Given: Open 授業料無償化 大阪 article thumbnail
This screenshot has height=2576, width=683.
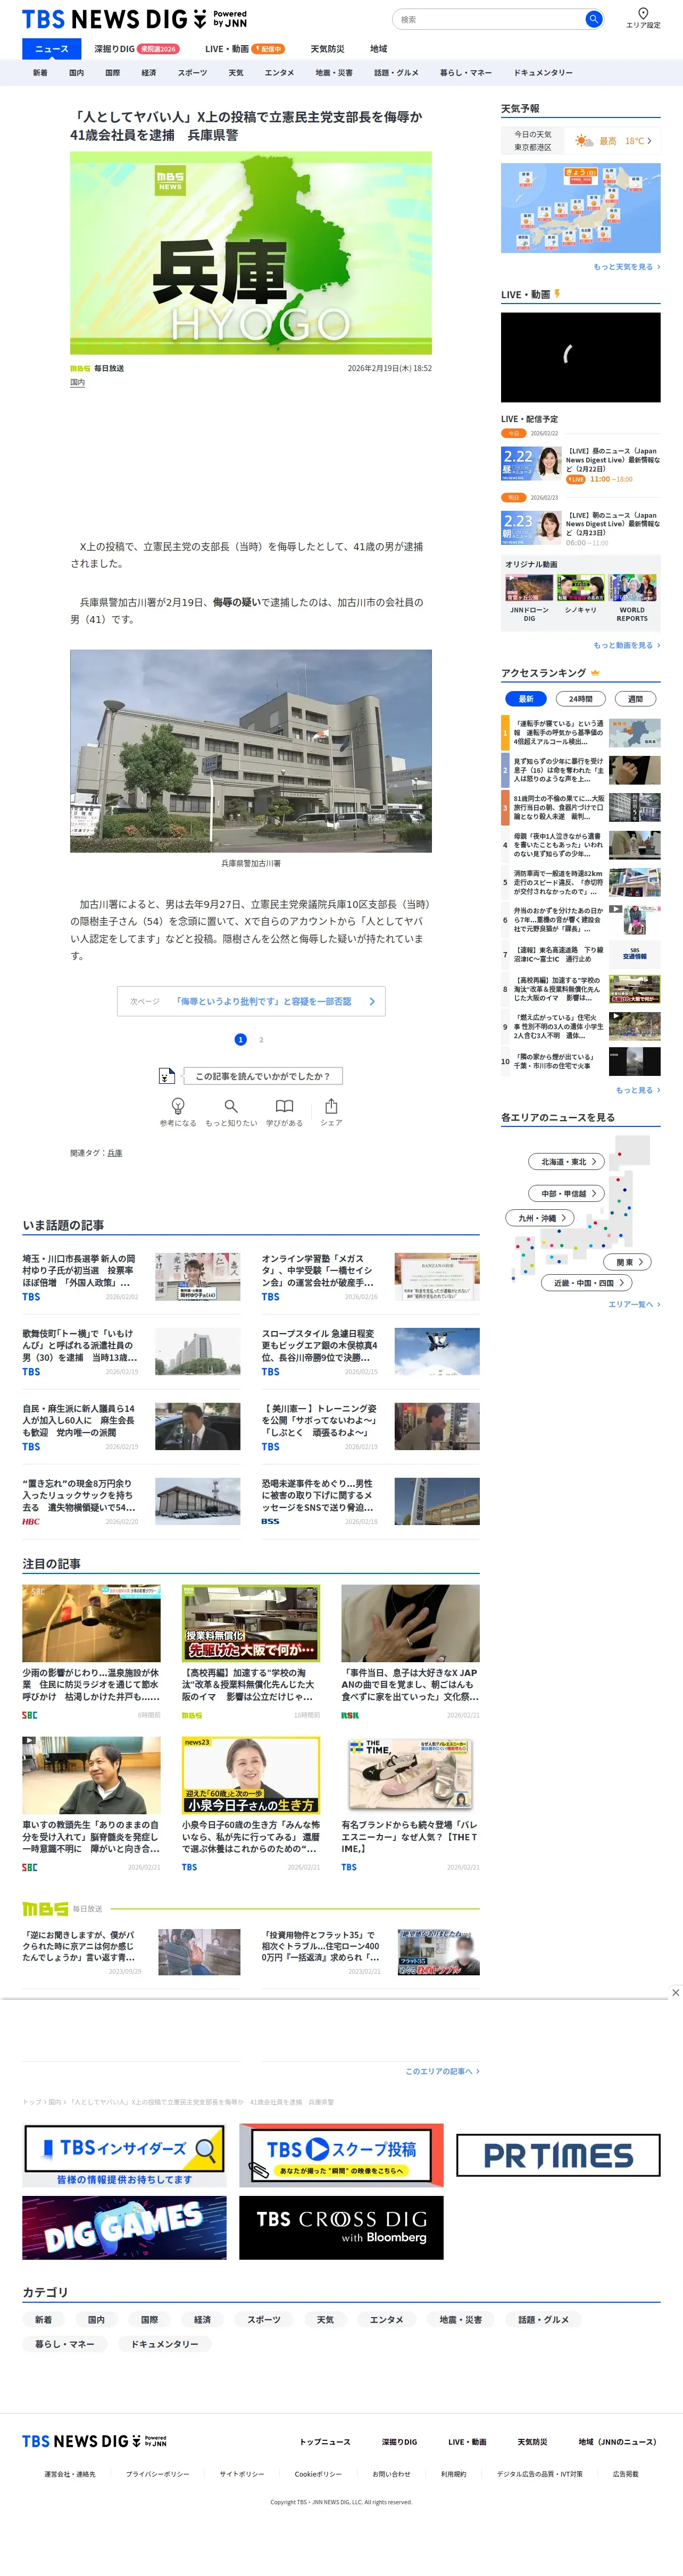Looking at the screenshot, I should click(250, 1623).
